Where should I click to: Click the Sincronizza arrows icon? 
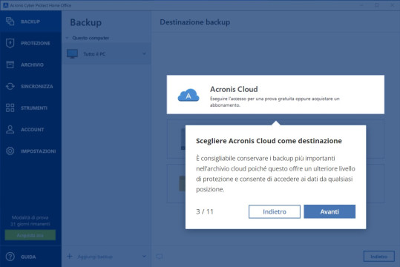point(10,86)
